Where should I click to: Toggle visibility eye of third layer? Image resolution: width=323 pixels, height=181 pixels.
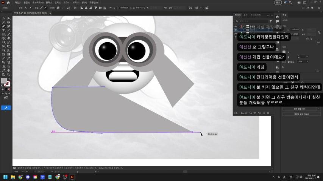pos(236,34)
